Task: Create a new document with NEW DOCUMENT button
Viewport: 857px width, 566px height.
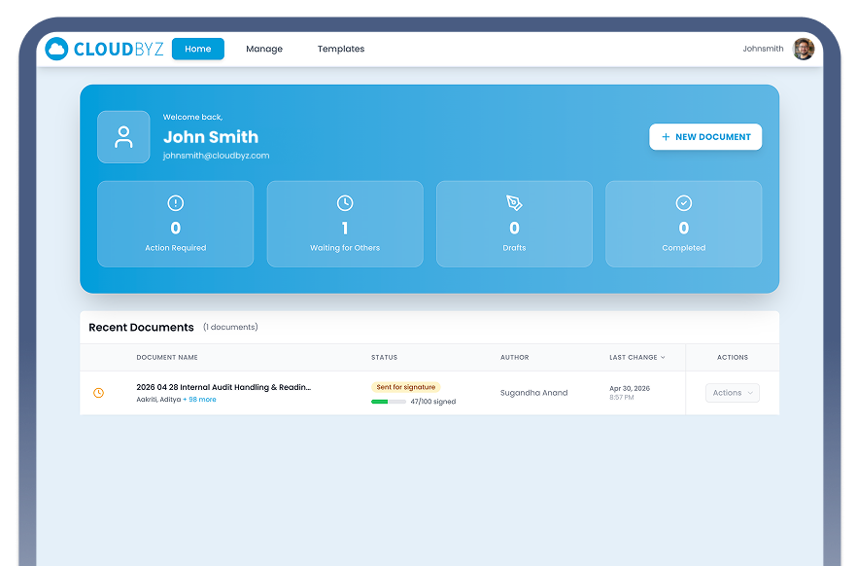Action: point(705,137)
